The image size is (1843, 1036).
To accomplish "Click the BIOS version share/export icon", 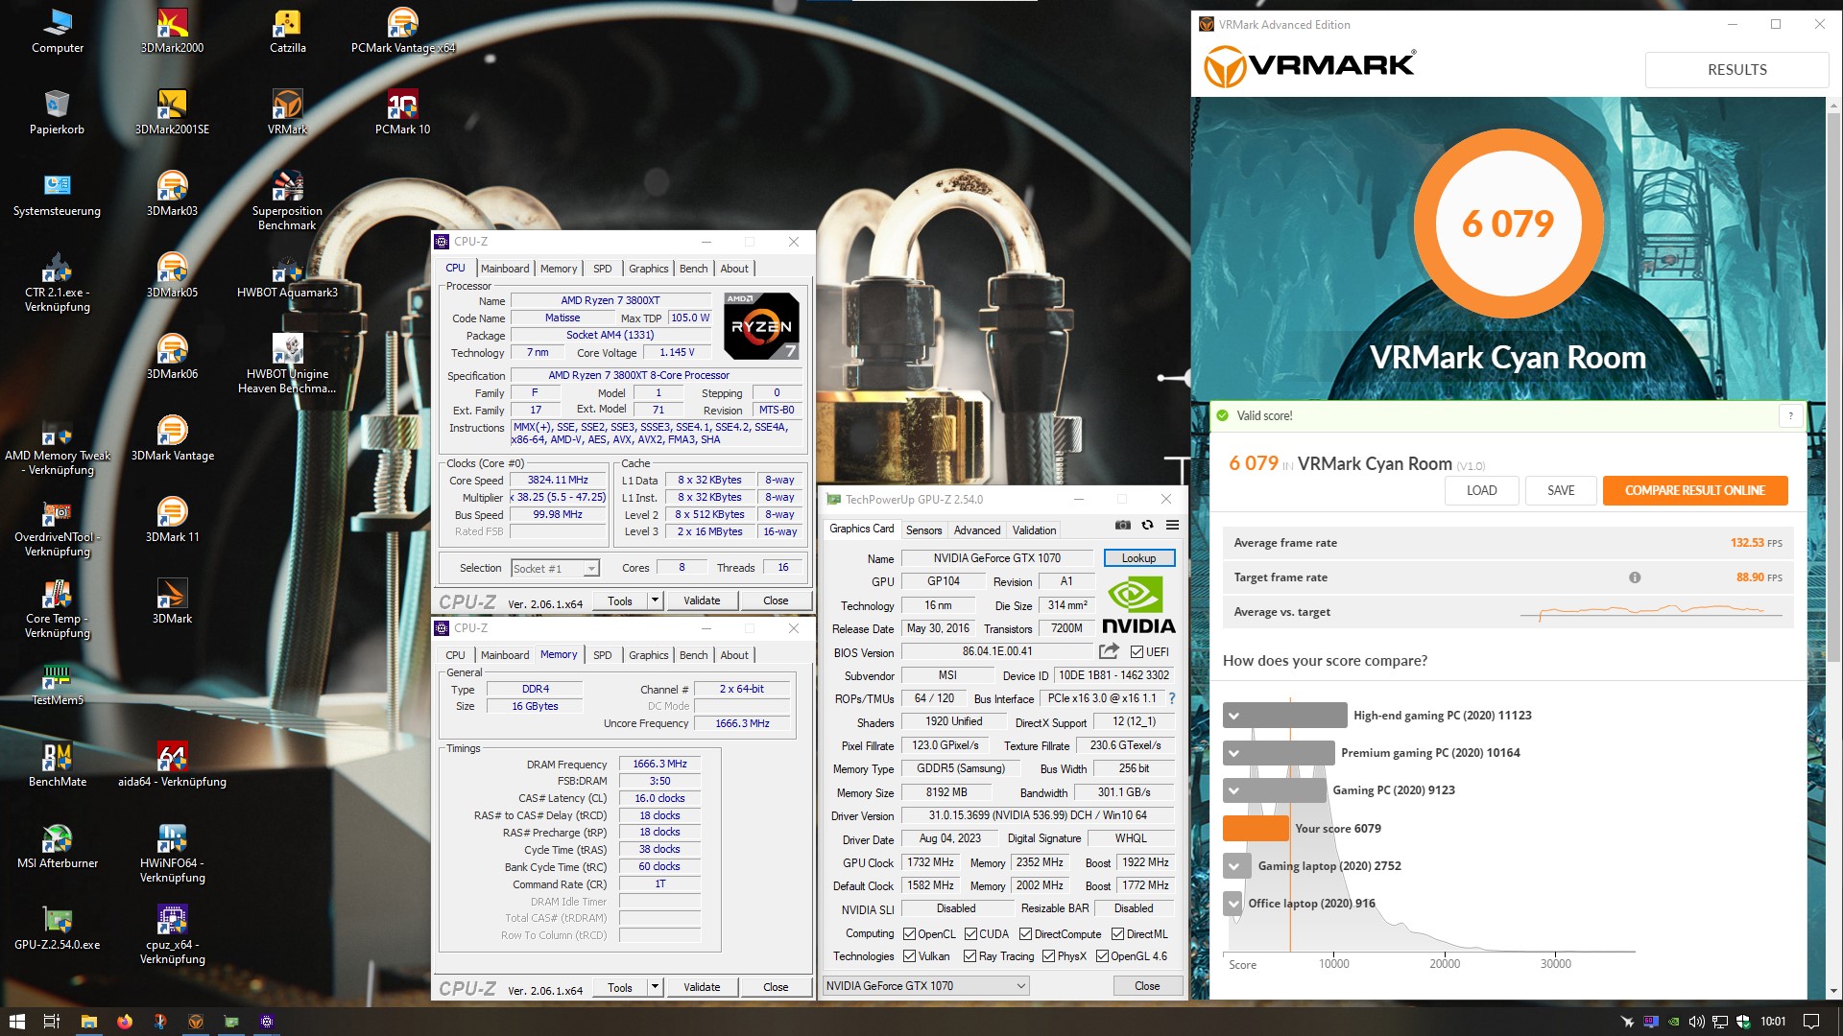I will point(1109,651).
